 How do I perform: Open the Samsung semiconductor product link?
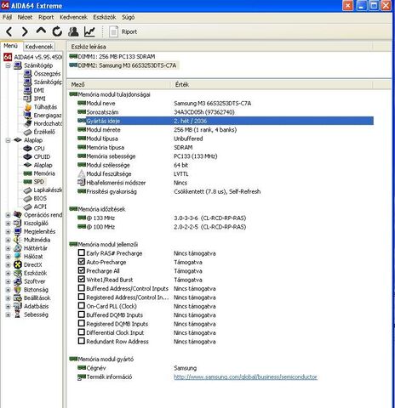(245, 377)
